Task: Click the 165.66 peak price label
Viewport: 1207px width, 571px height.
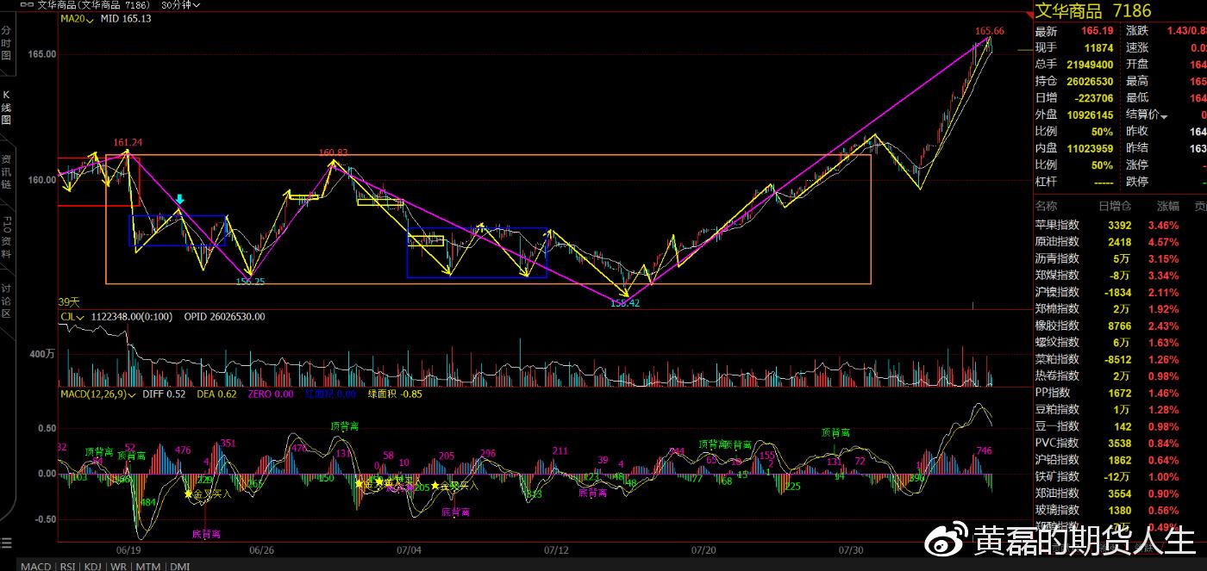Action: (990, 31)
